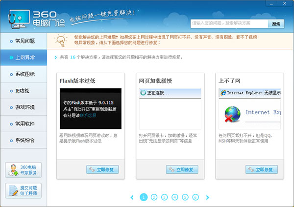Screen dimensions: 294x207
Task: Click the loading spinner icon beside 正在连接
Action: point(143,92)
